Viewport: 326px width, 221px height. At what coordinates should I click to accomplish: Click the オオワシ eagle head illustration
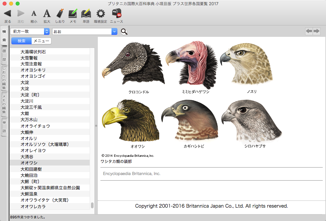[130, 121]
